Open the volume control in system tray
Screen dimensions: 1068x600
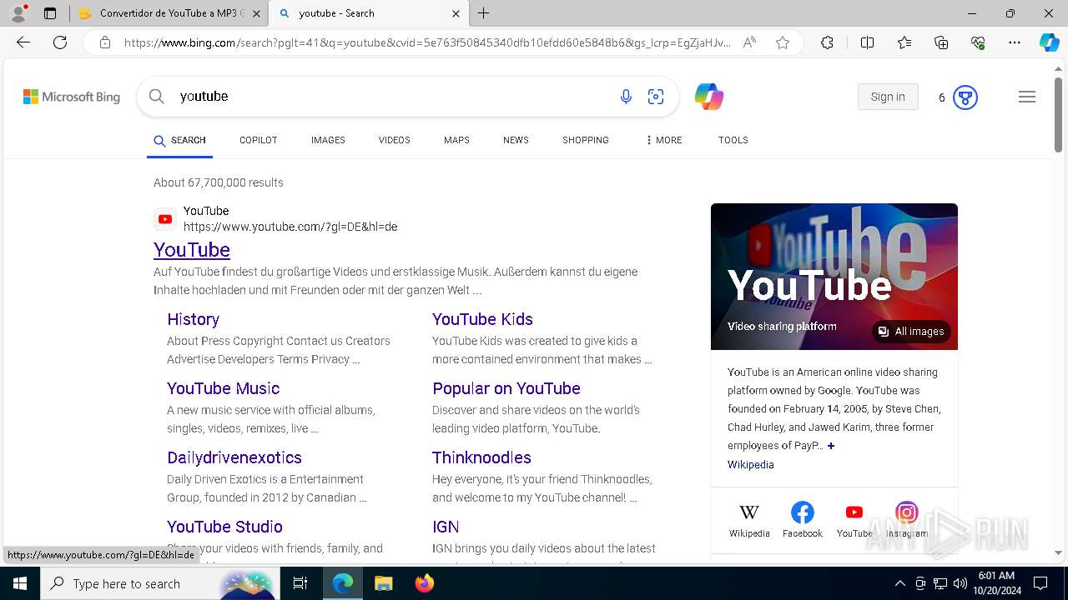coord(960,583)
